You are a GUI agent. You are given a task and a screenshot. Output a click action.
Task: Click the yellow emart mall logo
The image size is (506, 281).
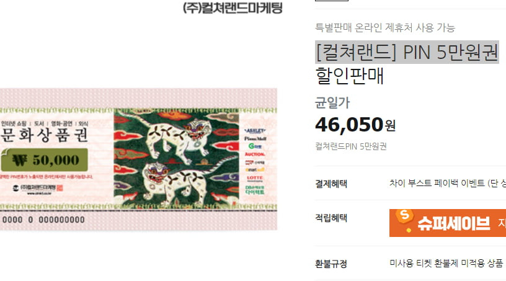255,169
